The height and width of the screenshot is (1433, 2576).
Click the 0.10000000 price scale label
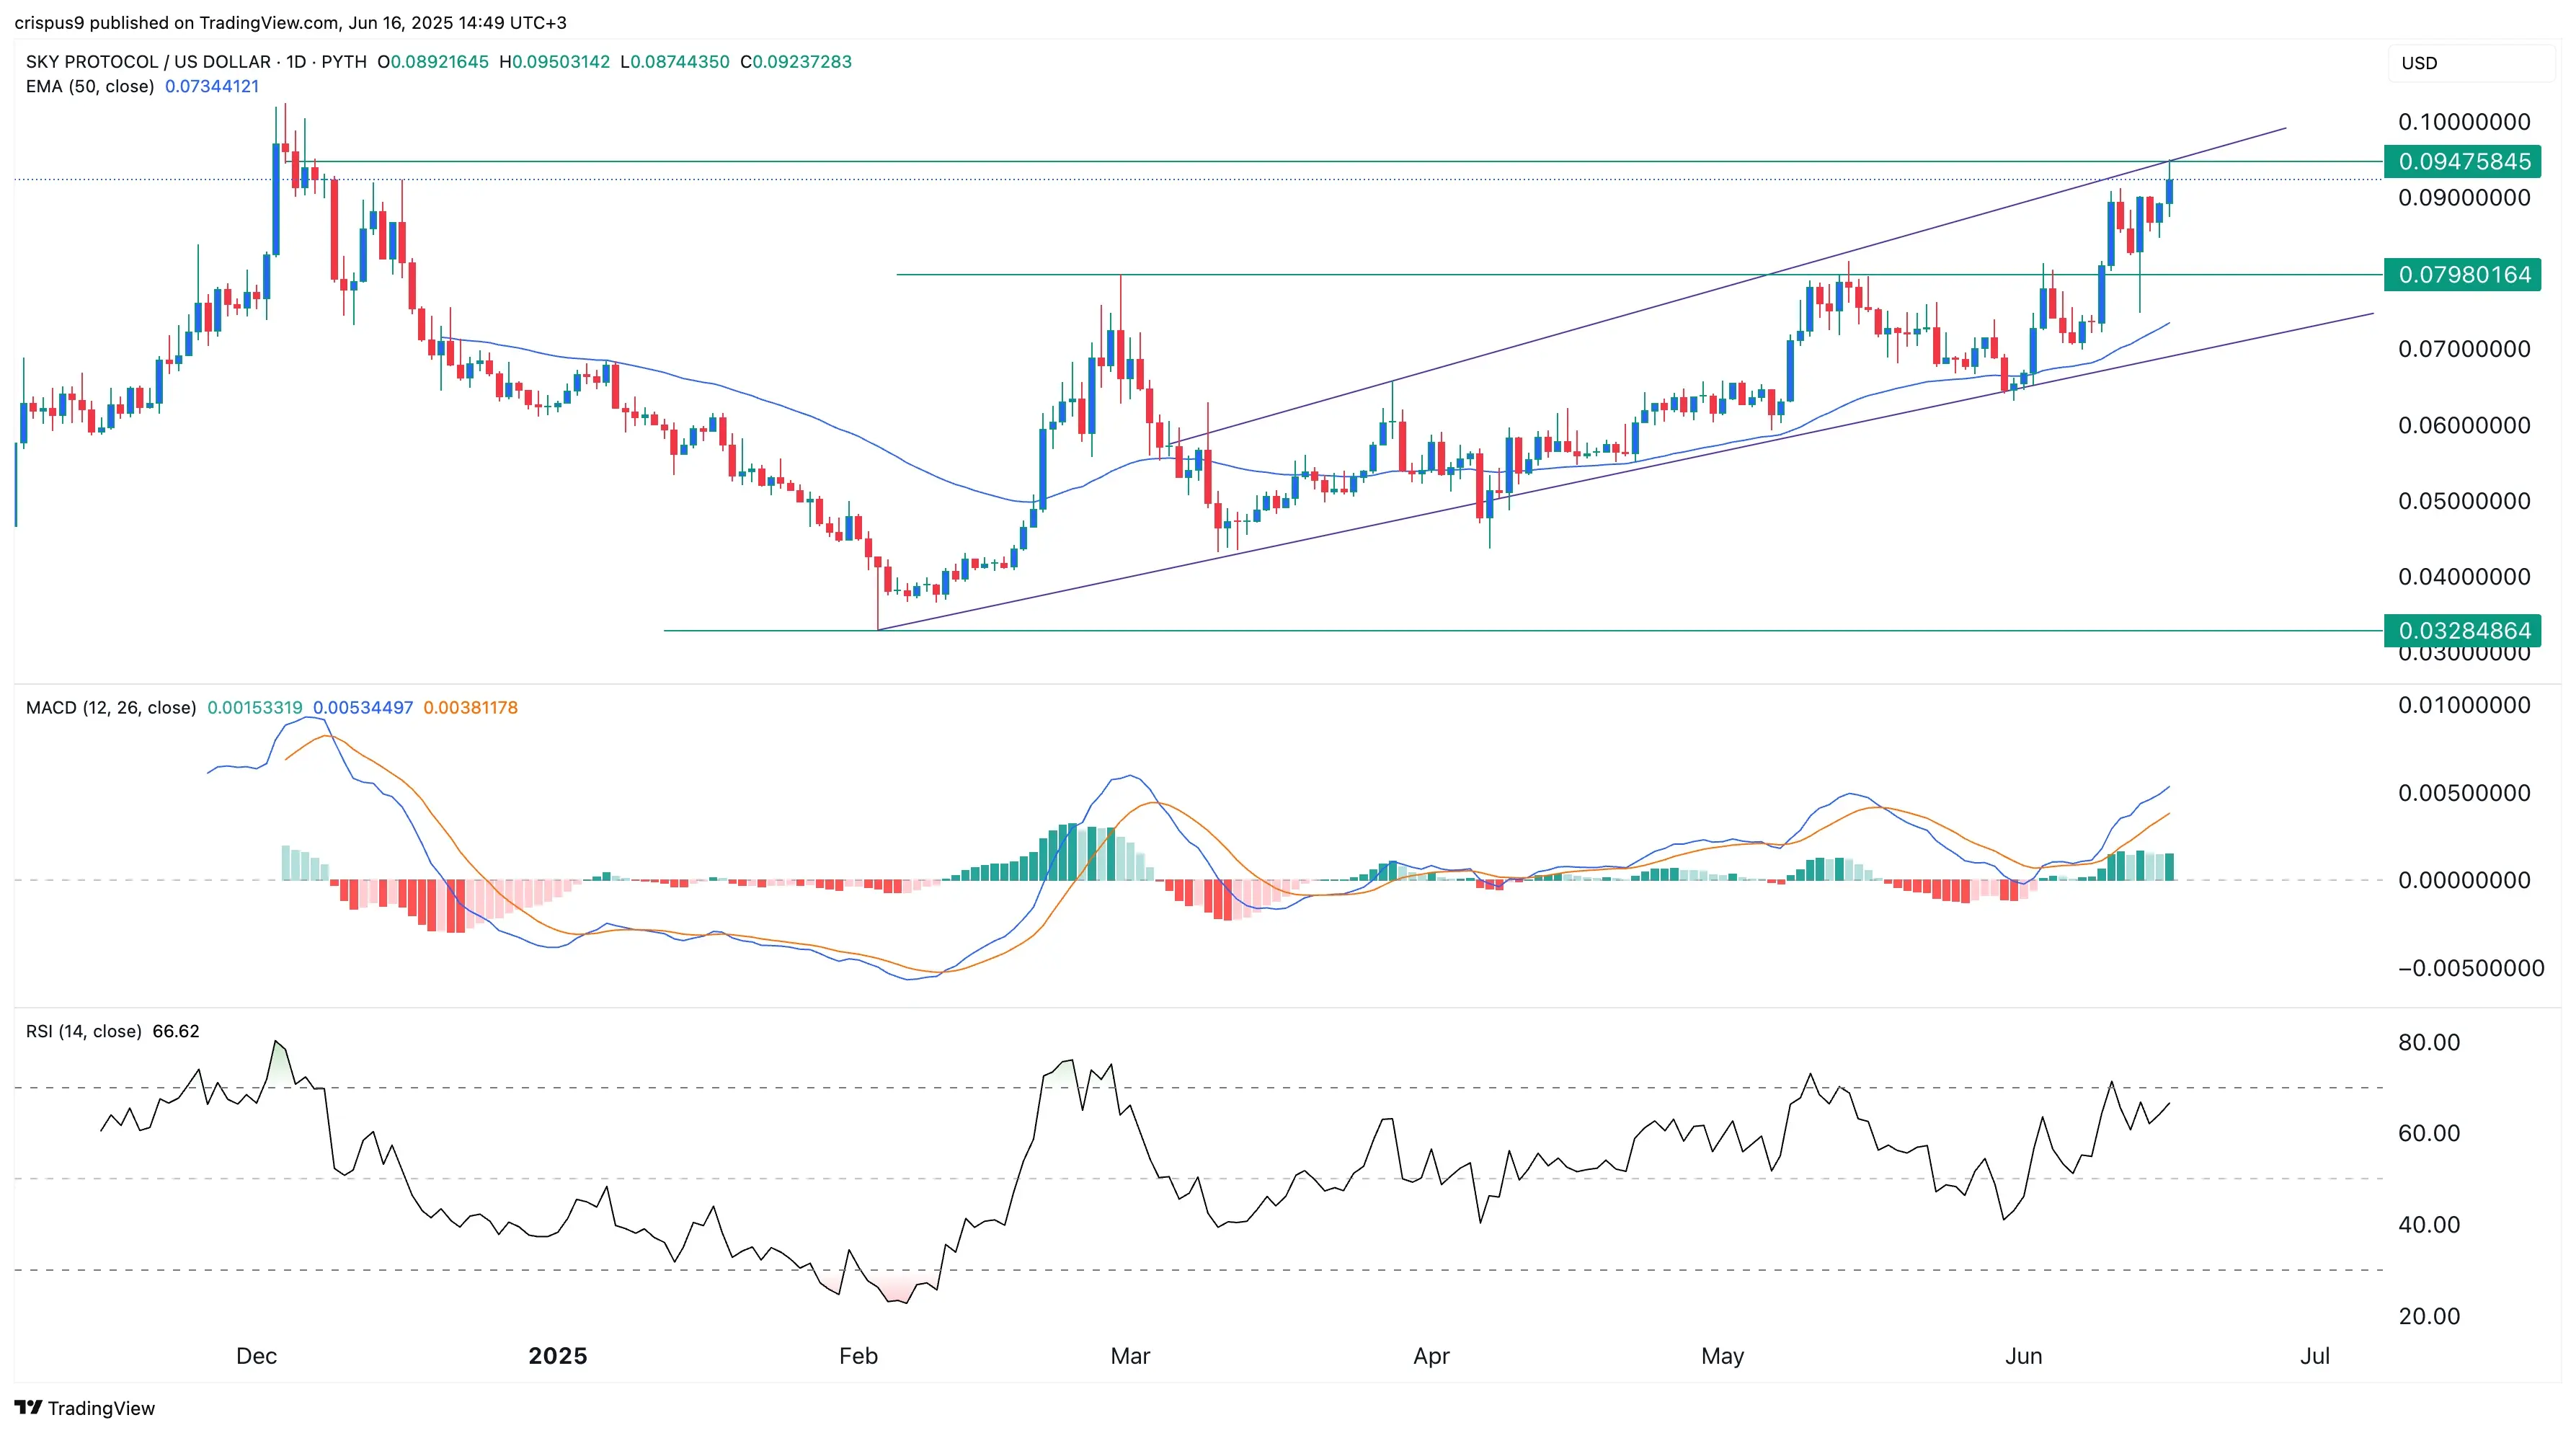coord(2464,122)
